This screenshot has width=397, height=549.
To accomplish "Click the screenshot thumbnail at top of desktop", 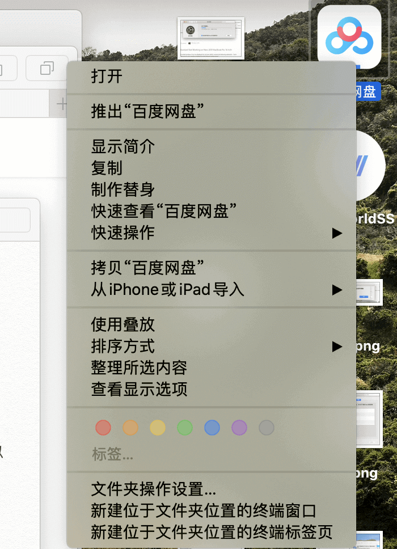I will 210,38.
